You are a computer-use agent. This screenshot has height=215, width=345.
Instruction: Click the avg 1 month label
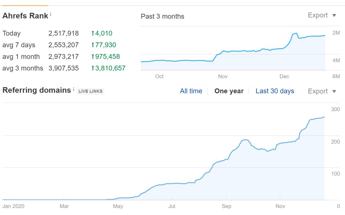[21, 57]
